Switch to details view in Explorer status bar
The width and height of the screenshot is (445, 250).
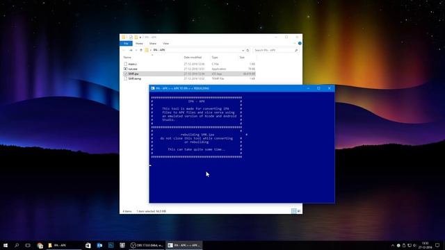pyautogui.click(x=293, y=211)
